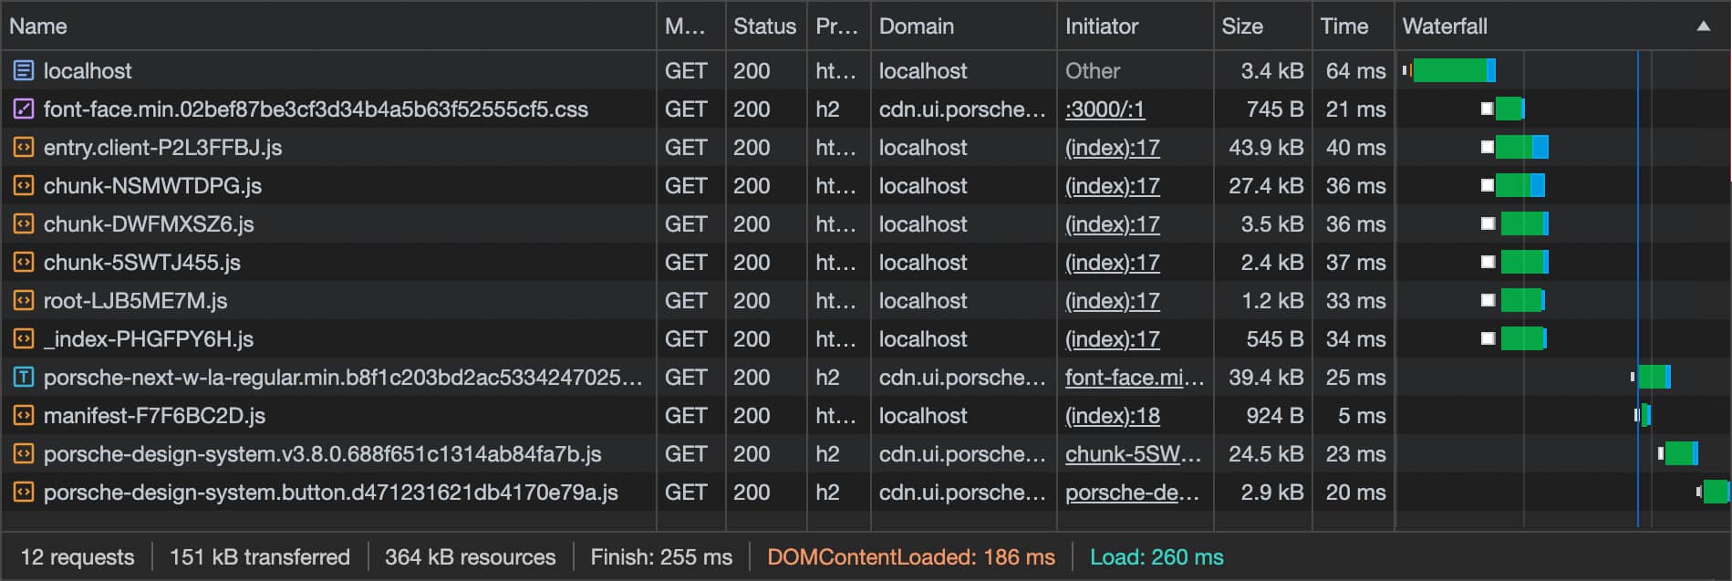This screenshot has height=581, width=1732.
Task: Toggle Waterfall sort arrow
Action: [x=1703, y=26]
